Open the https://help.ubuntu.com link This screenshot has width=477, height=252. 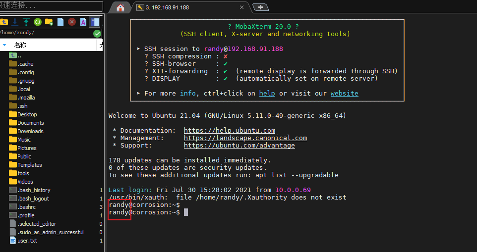(230, 131)
